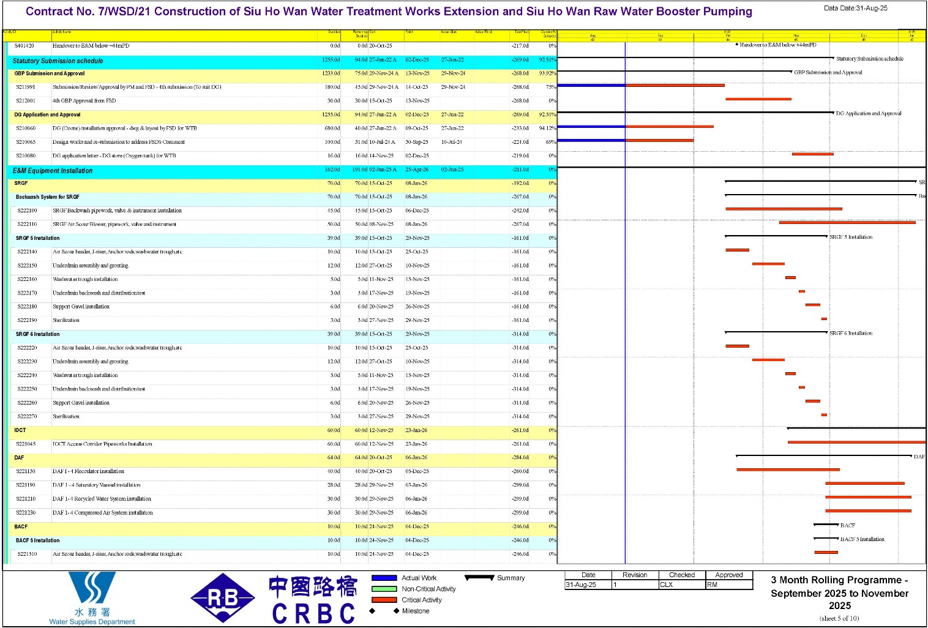Click 'DAF 1-4 Saturatory Vessel installation' activity name
This screenshot has width=928, height=628.
tap(96, 485)
